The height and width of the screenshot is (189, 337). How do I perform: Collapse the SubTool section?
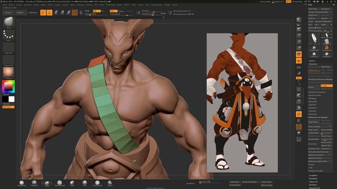tap(312, 61)
